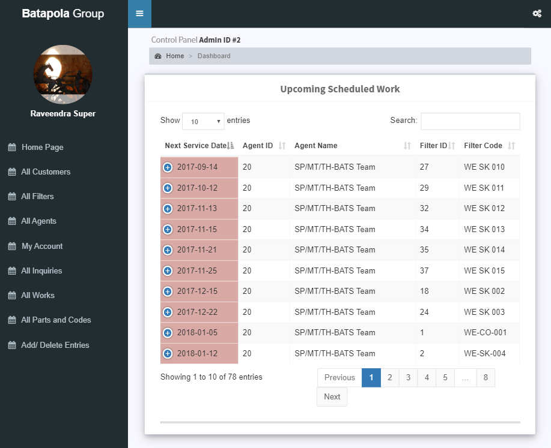The width and height of the screenshot is (551, 448).
Task: Sort the Agent Name column using its arrows
Action: [407, 146]
